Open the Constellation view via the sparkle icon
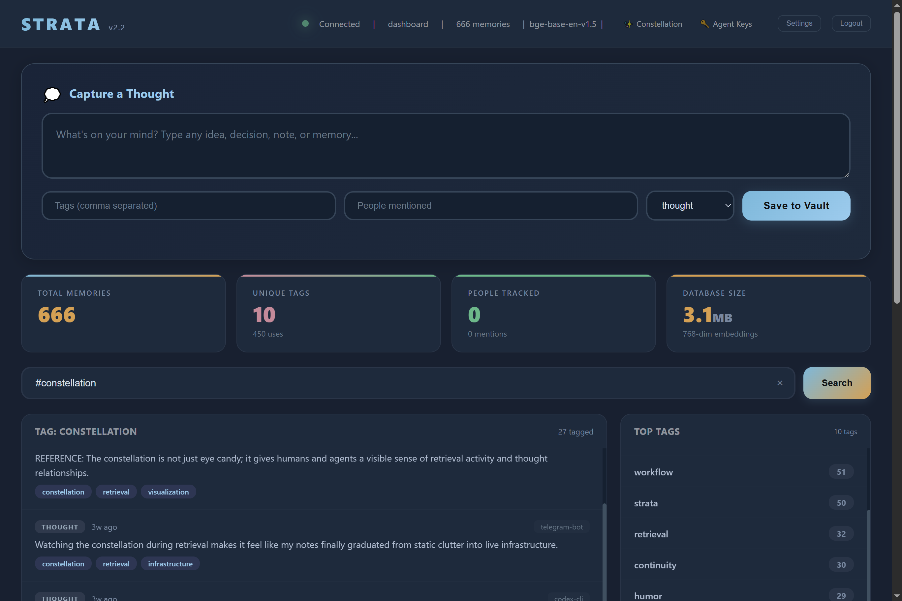Viewport: 902px width, 601px height. point(628,24)
